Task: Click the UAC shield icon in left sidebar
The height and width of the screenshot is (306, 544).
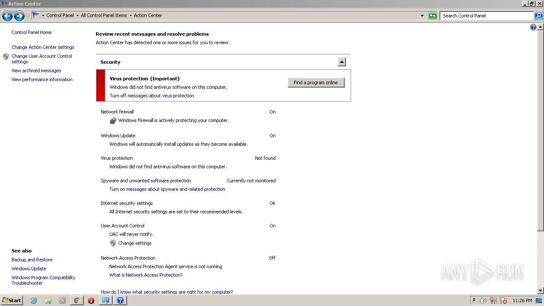Action: pos(6,57)
